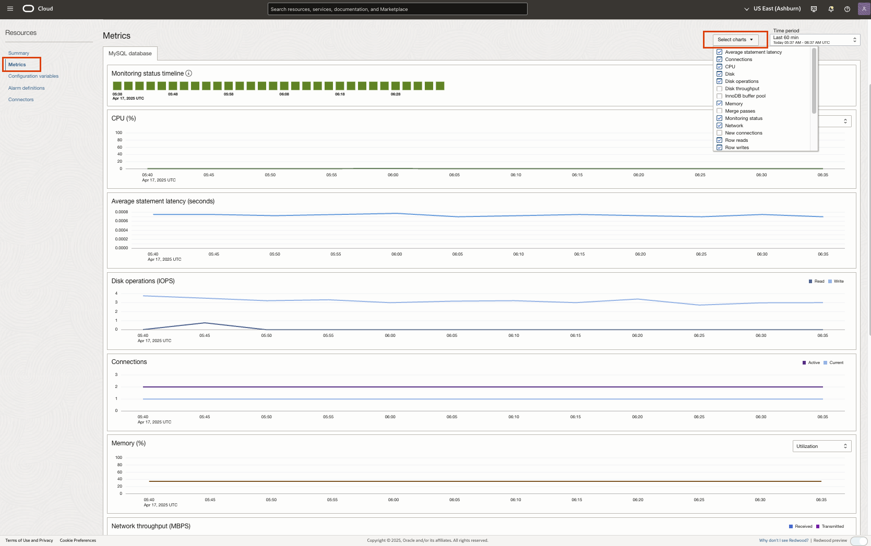Open the navigation hamburger menu
The image size is (871, 546).
10,8
